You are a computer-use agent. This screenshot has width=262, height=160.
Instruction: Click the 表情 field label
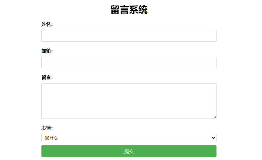click(x=47, y=128)
